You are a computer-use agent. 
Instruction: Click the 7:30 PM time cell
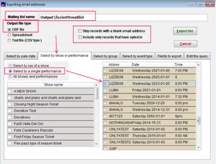coord(181,97)
